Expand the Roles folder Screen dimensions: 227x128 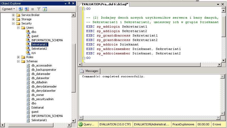tap(18, 57)
